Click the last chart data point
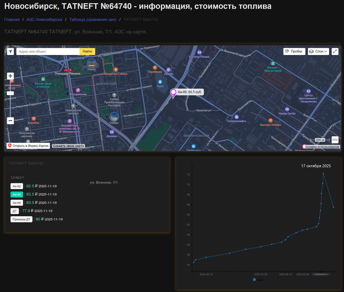The height and width of the screenshot is (292, 344). [x=333, y=207]
